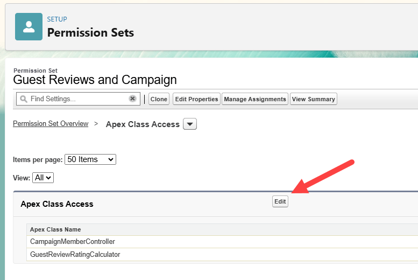Click the magnifier icon in Find Settings

click(x=24, y=99)
